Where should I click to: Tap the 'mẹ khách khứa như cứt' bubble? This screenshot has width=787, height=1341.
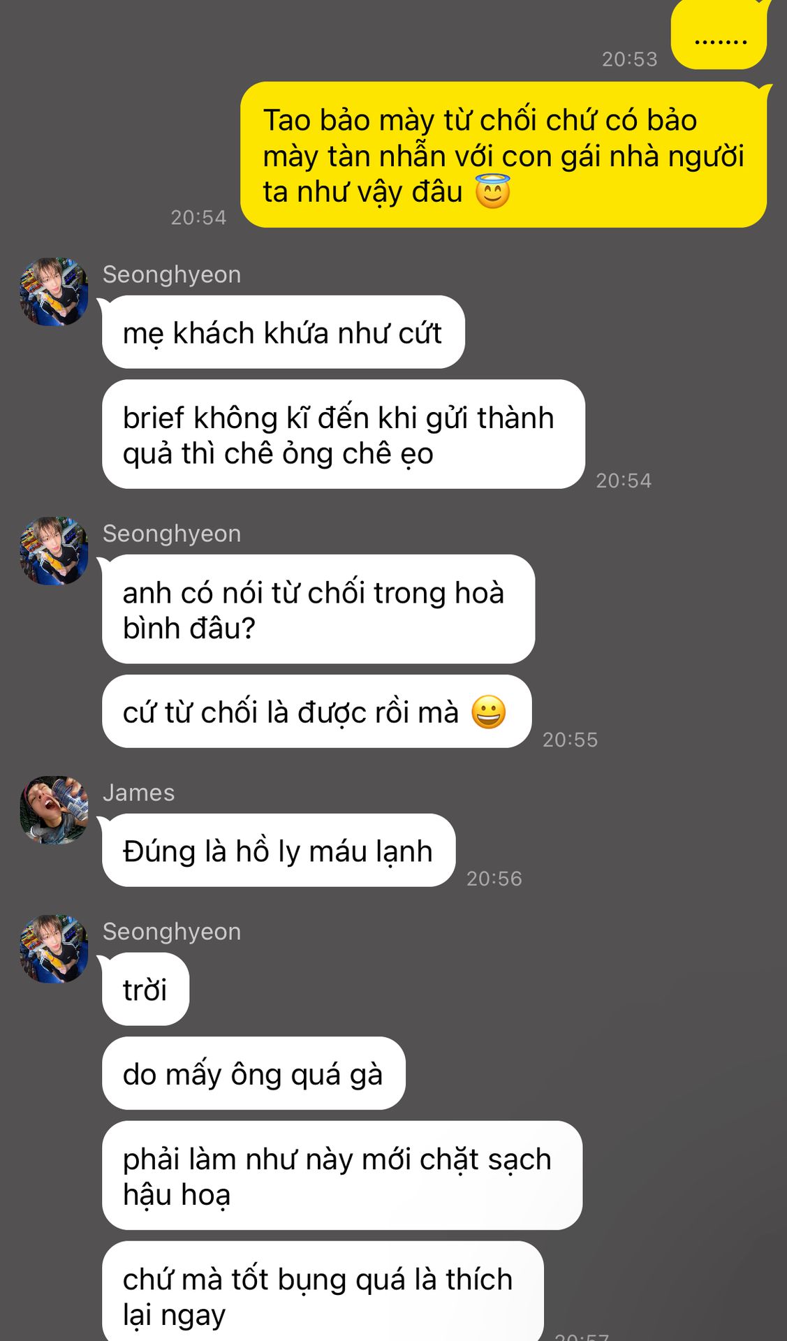283,332
